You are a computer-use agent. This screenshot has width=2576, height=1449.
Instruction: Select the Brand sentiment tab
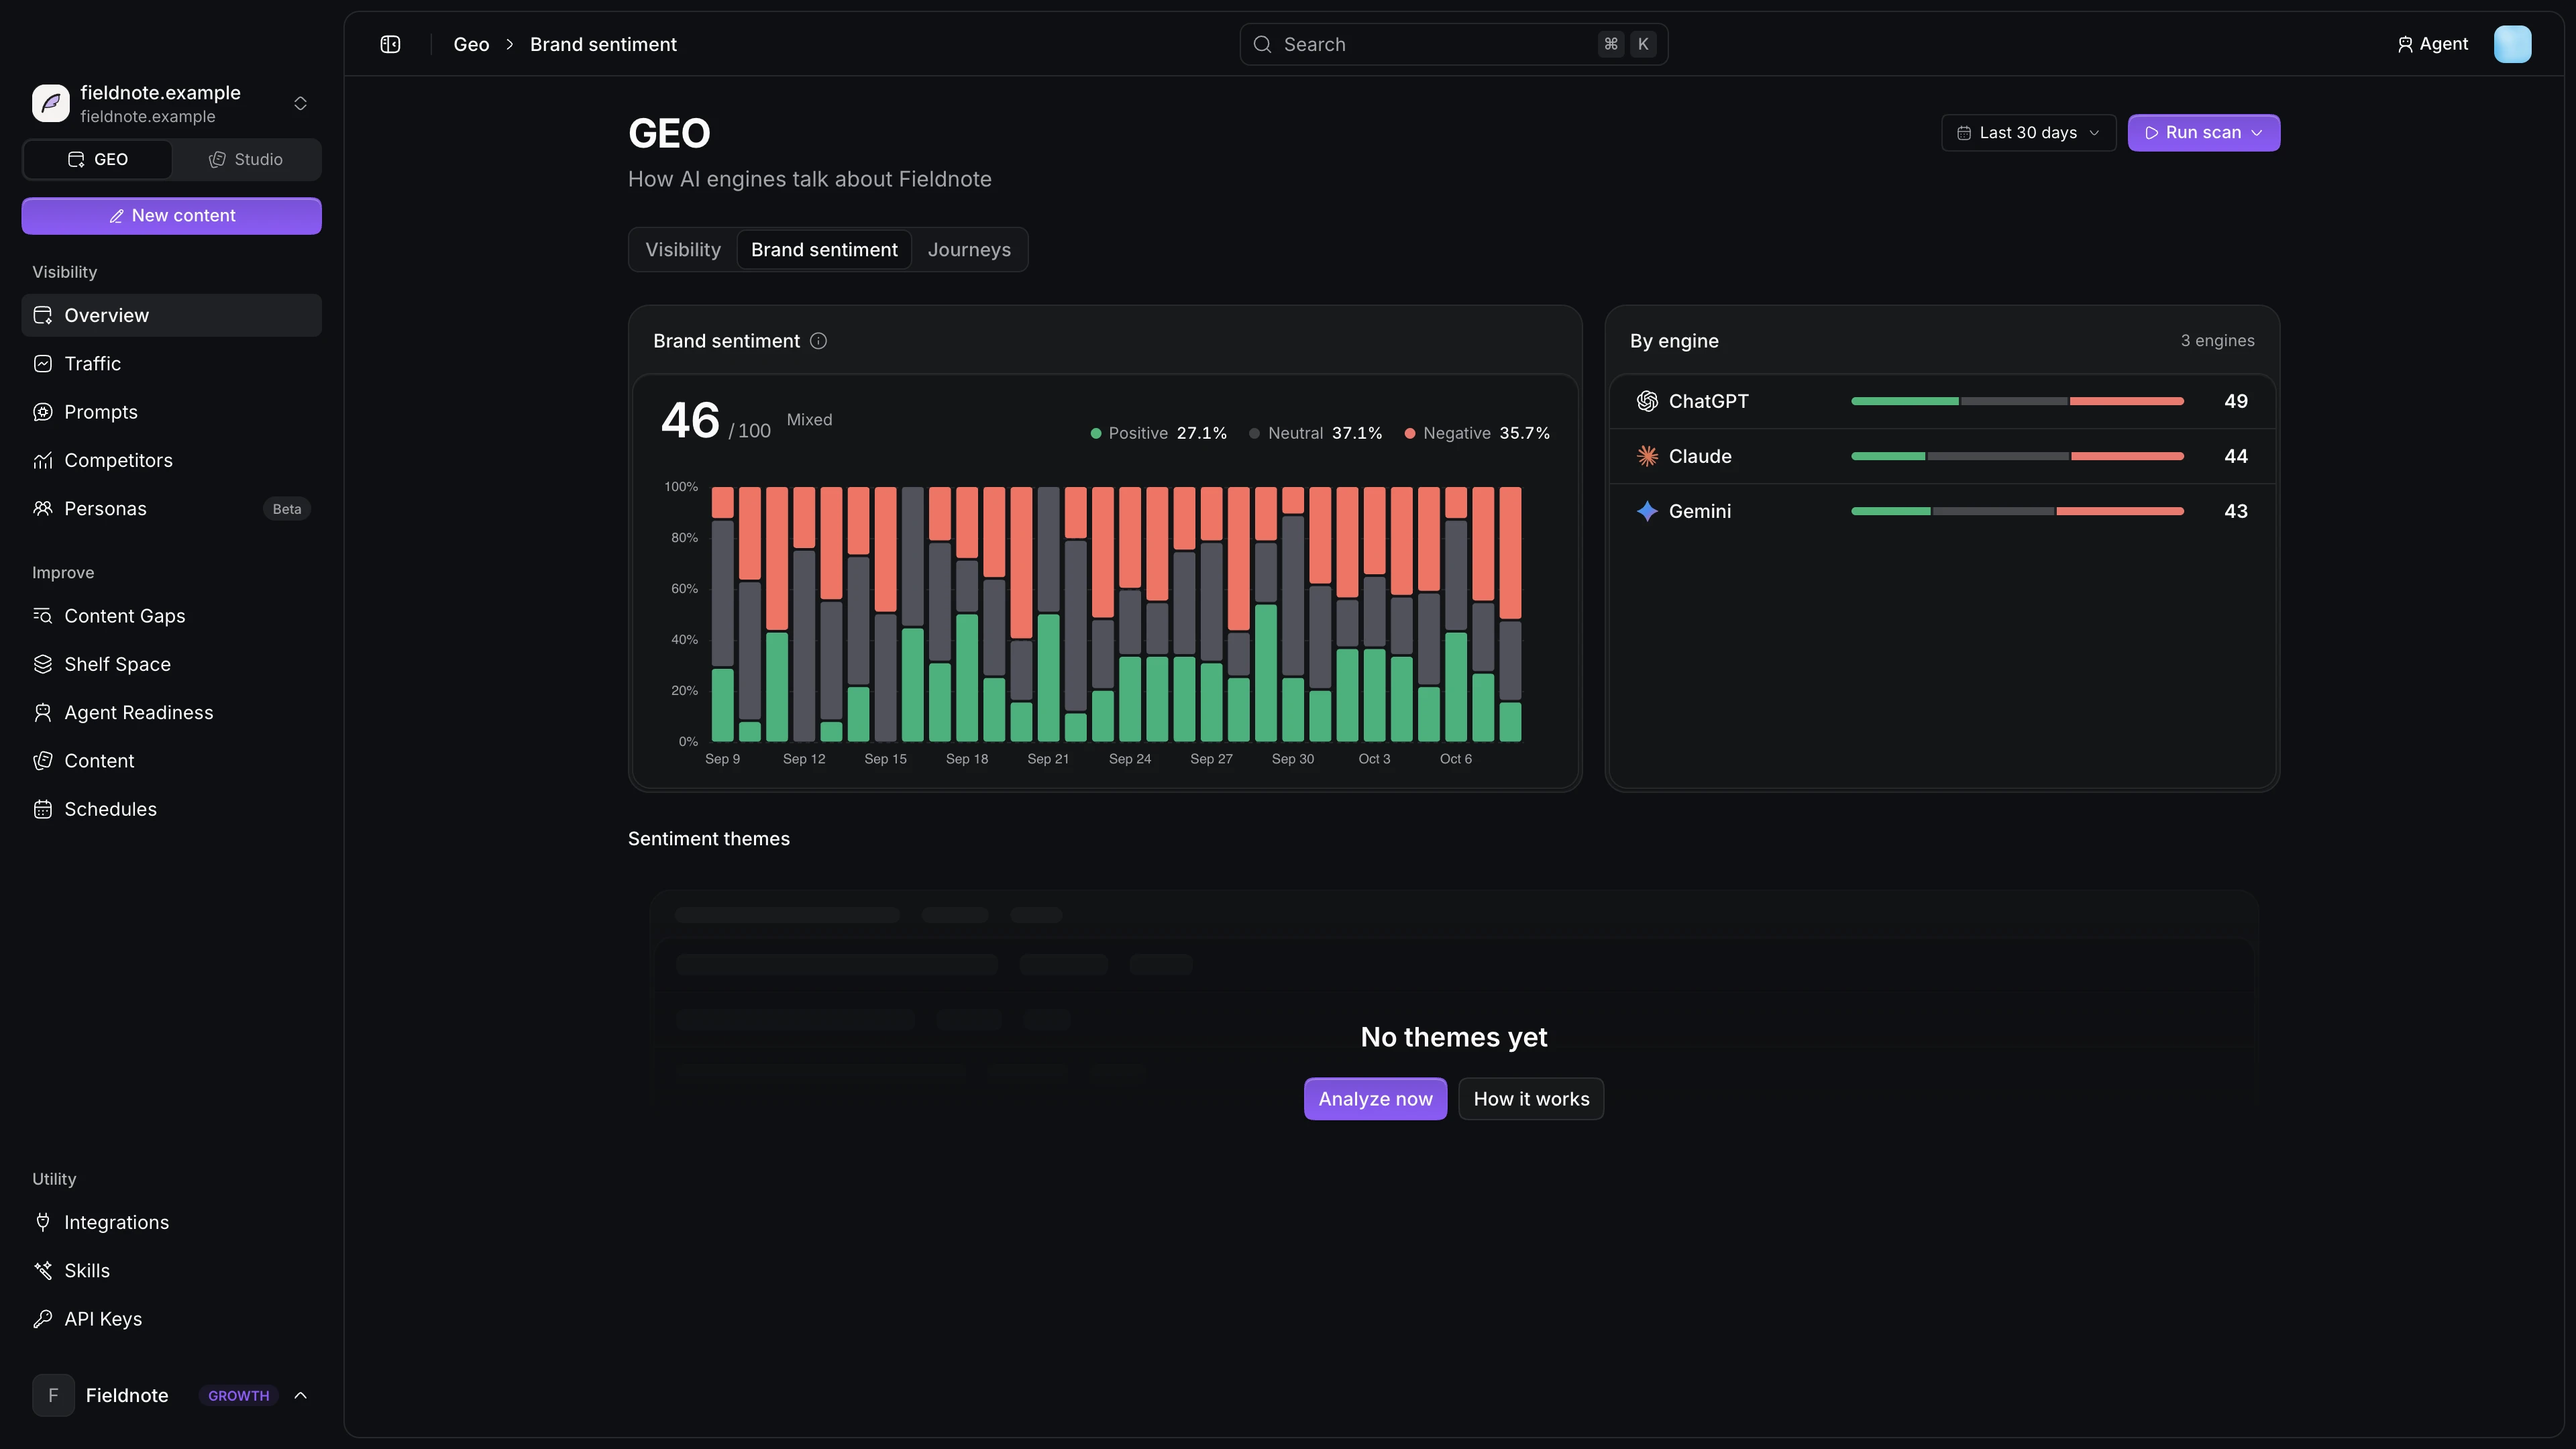824,250
